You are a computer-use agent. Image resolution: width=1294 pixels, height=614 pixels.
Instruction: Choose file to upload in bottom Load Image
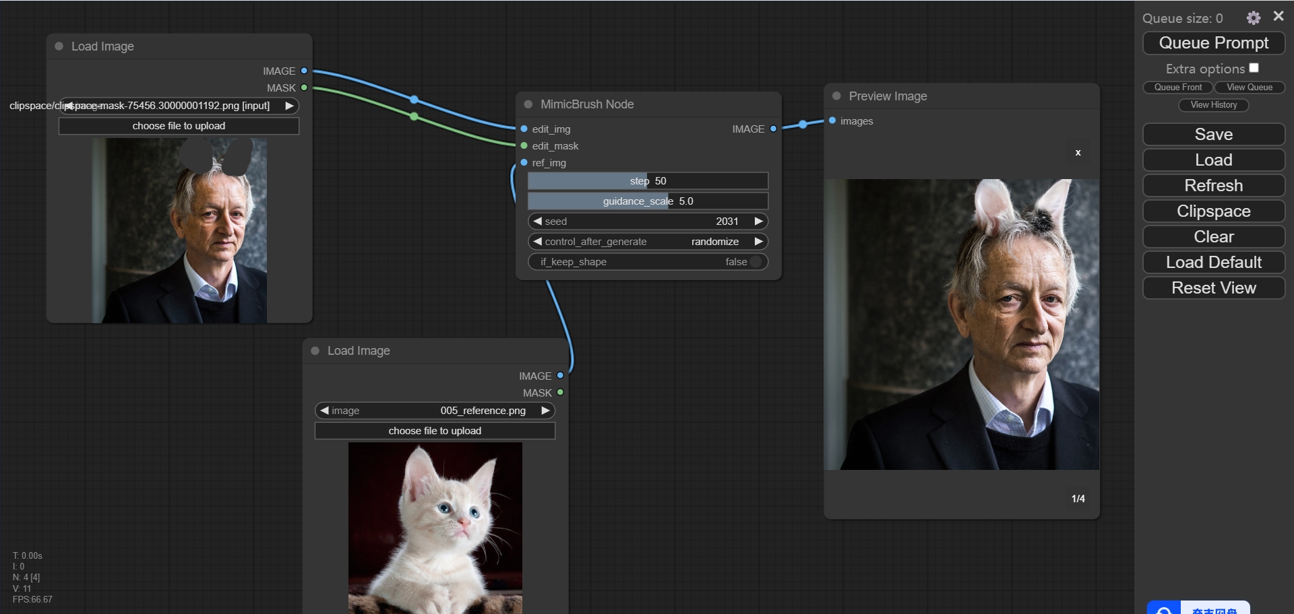[x=435, y=431]
